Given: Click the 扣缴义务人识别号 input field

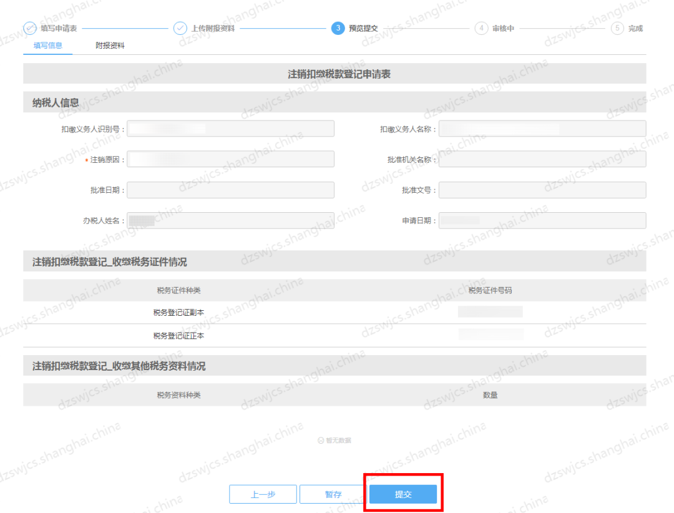Looking at the screenshot, I should pyautogui.click(x=230, y=129).
